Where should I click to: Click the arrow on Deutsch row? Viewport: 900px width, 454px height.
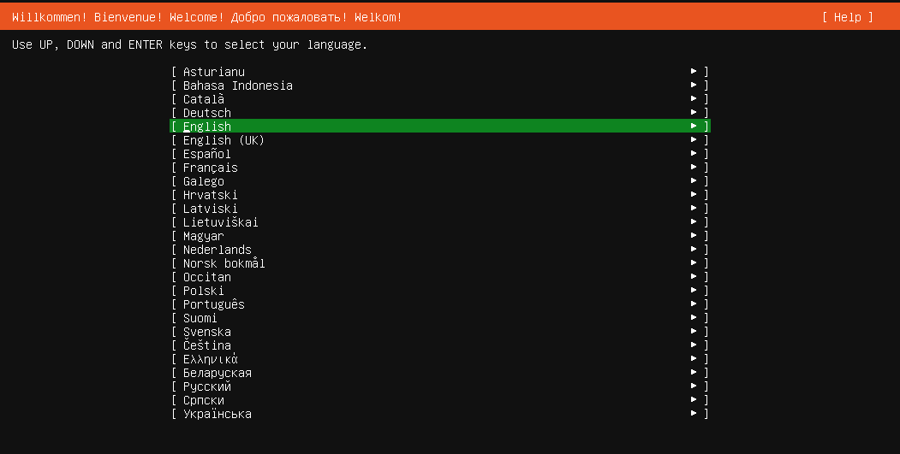[694, 112]
